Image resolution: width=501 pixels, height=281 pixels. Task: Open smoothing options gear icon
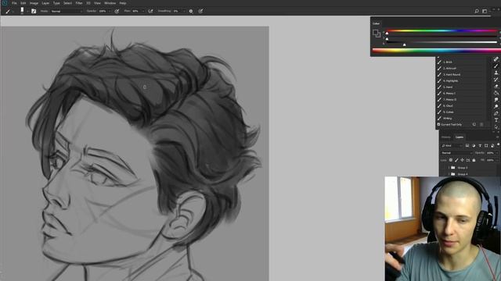coord(191,11)
